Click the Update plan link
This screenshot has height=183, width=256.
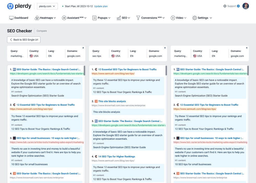pos(101,6)
